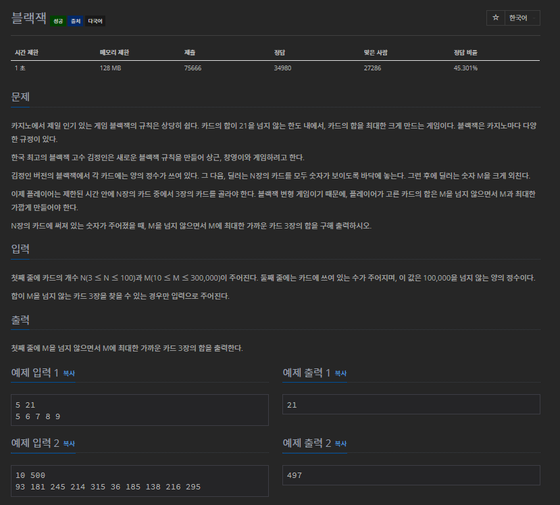Click the star favorite icon
Image resolution: width=560 pixels, height=505 pixels.
tap(495, 18)
